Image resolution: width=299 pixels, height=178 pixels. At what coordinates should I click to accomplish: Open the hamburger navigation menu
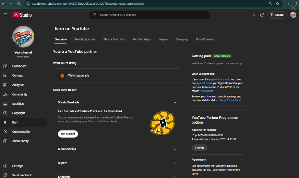(5, 15)
